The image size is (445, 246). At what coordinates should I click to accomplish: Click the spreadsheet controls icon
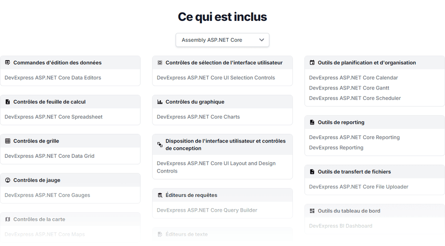(8, 102)
